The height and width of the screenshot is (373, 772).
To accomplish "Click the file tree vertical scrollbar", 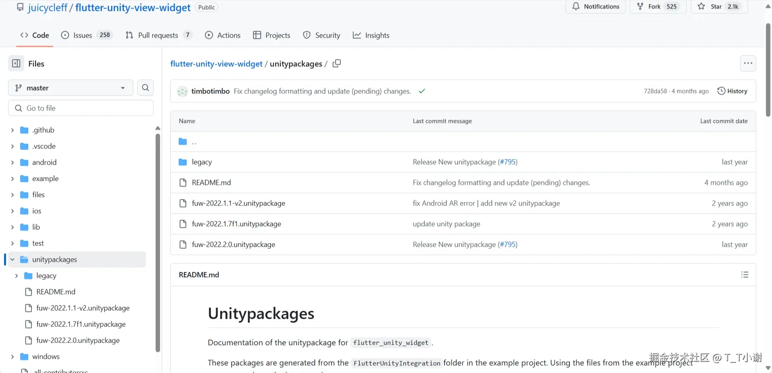I will (x=158, y=243).
